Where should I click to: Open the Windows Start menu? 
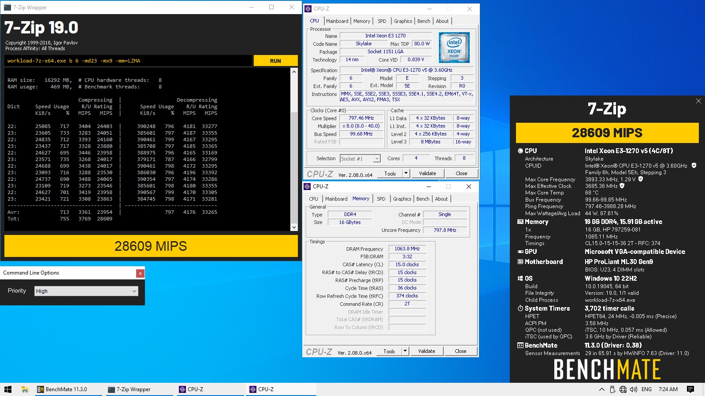[8, 389]
